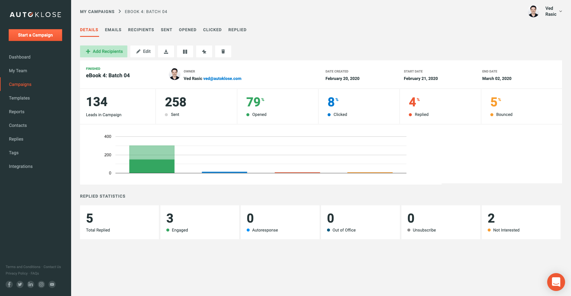Open FAQs footer link

(x=35, y=273)
